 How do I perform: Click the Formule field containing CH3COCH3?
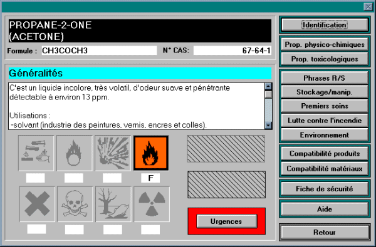click(99, 51)
